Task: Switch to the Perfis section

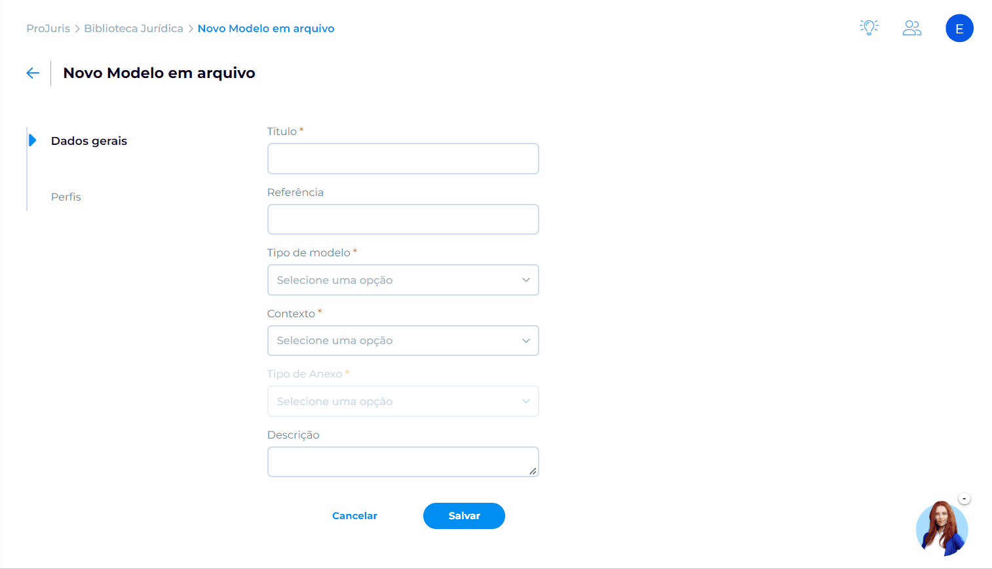Action: [x=66, y=197]
